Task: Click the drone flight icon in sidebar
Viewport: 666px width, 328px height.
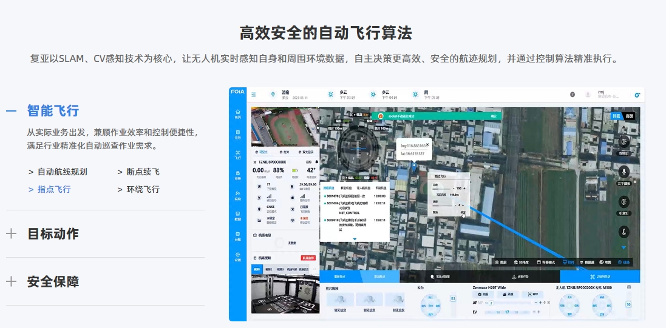Action: pos(237,154)
